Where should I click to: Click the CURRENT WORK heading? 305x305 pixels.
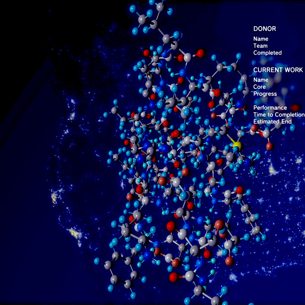(278, 70)
